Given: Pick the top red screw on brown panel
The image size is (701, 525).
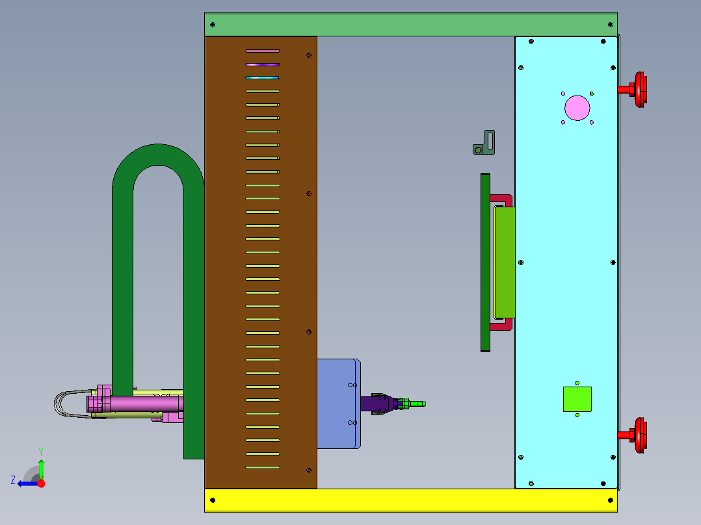Looking at the screenshot, I should pos(309,55).
